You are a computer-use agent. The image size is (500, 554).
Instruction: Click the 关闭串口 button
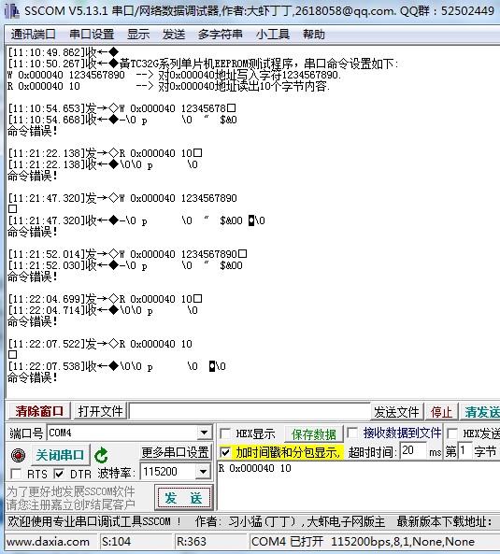tap(60, 455)
